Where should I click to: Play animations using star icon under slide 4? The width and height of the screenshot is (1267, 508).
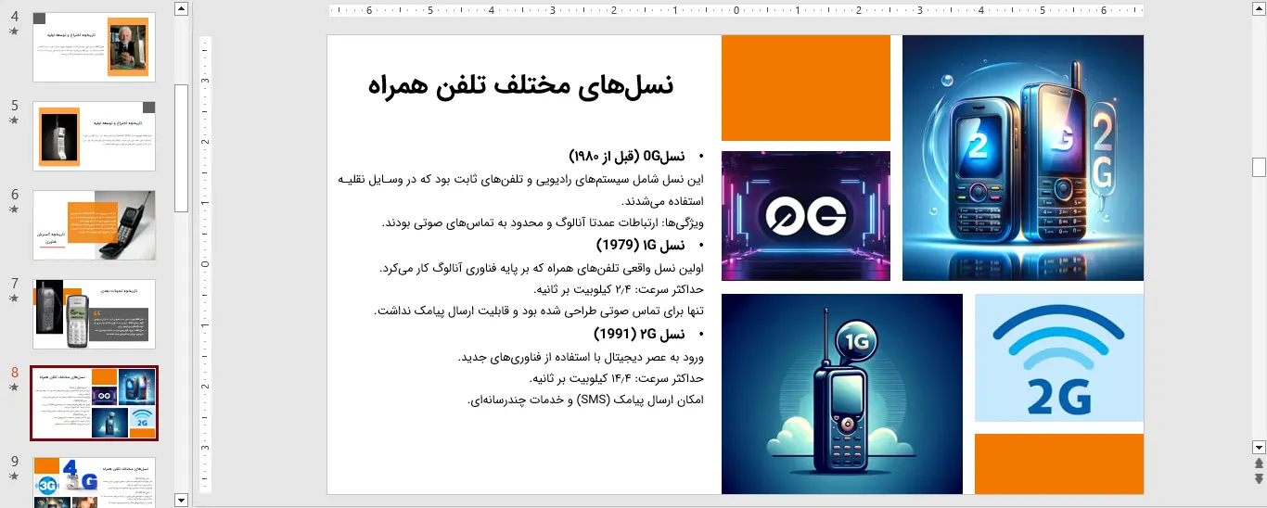tap(13, 32)
